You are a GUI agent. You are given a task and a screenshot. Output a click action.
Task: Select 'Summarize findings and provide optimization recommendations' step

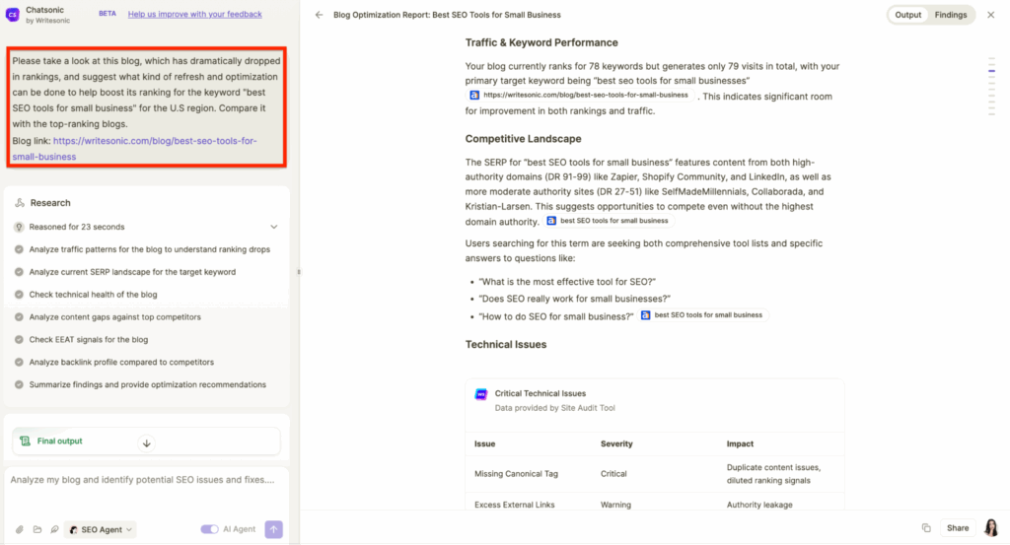(148, 384)
